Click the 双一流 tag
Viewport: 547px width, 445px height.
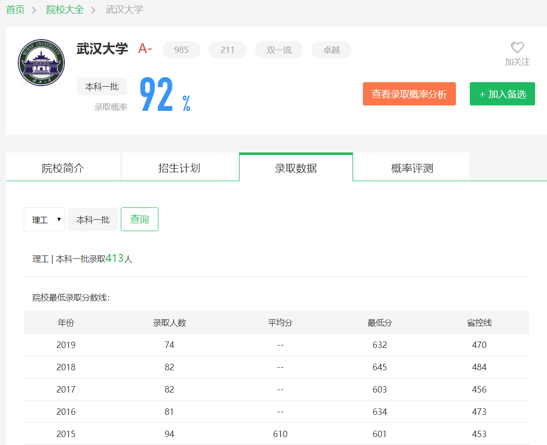279,50
